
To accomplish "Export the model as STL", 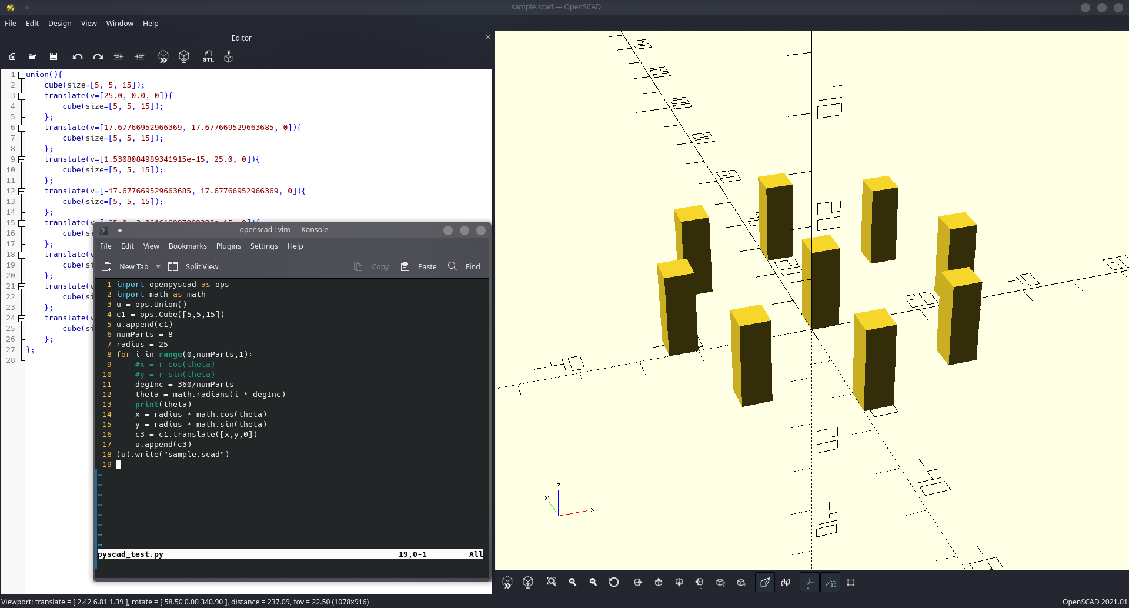I will [x=209, y=56].
